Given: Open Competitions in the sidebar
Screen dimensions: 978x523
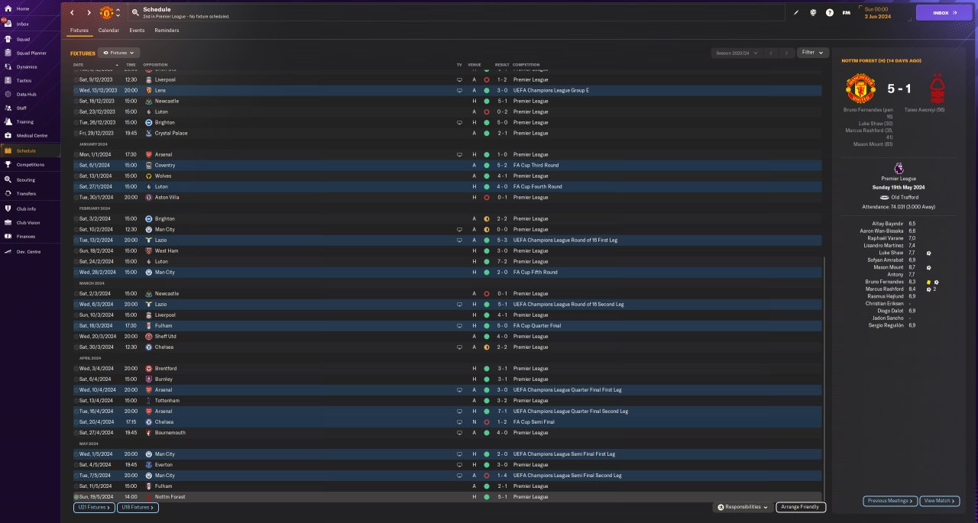Looking at the screenshot, I should pos(31,164).
